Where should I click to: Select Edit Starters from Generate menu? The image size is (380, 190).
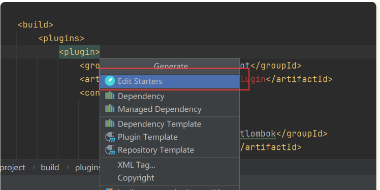[x=170, y=81]
